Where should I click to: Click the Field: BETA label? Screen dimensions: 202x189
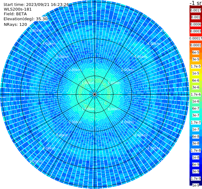pyautogui.click(x=15, y=14)
